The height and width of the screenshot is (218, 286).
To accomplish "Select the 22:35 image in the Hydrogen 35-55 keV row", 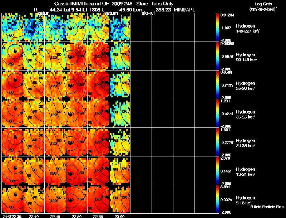I will click(12, 113).
